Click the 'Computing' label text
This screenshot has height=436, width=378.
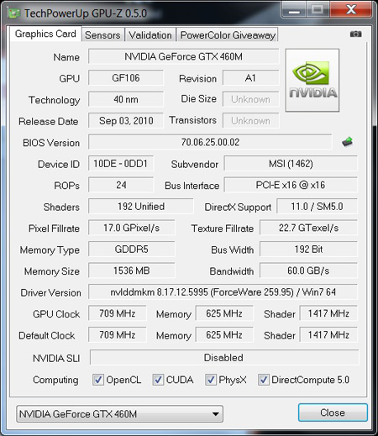tap(55, 380)
